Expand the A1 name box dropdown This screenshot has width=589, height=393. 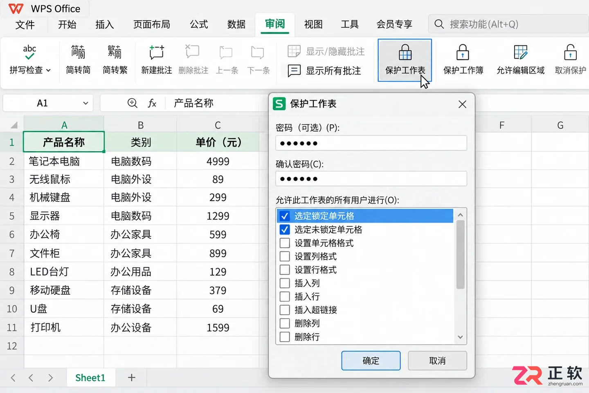pyautogui.click(x=85, y=103)
